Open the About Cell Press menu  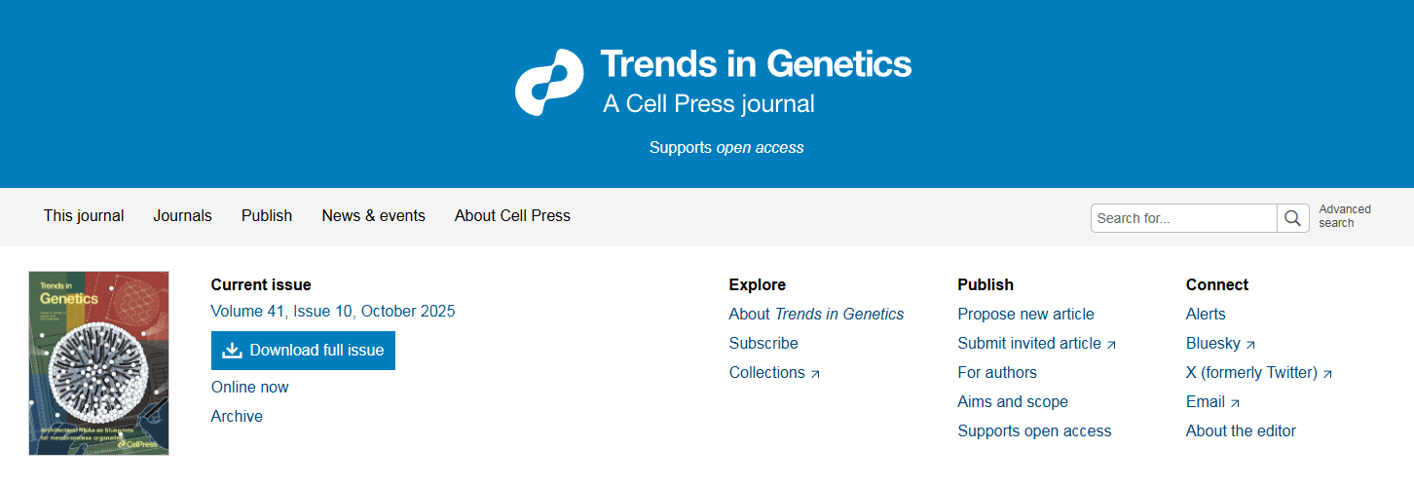coord(512,216)
